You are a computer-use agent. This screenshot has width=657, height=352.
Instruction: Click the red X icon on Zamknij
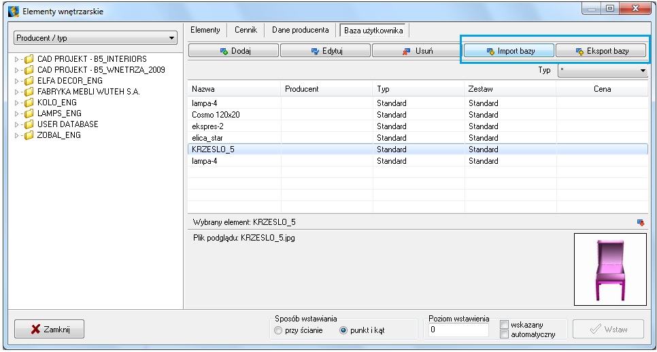coord(35,330)
